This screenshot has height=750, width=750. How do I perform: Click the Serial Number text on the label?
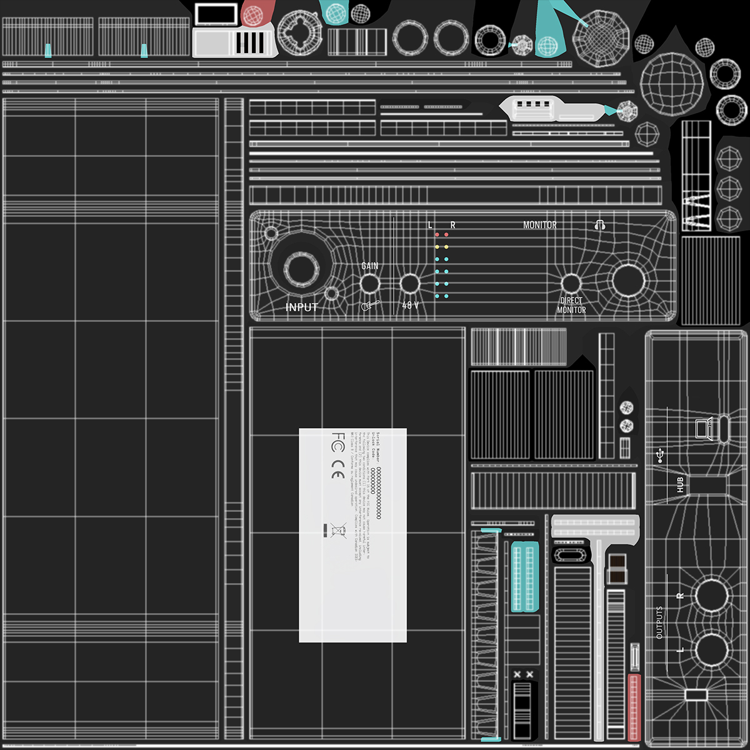click(x=379, y=447)
